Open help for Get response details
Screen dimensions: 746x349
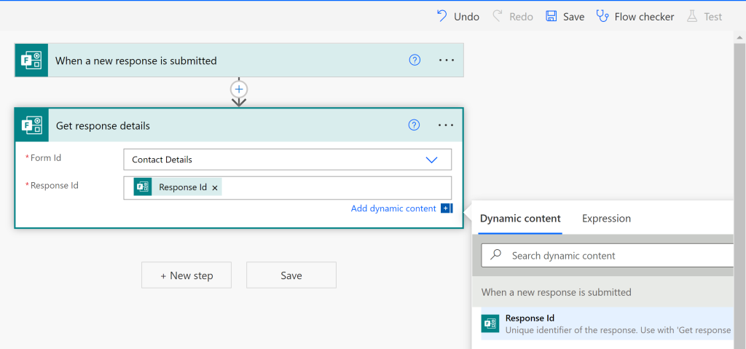coord(415,125)
